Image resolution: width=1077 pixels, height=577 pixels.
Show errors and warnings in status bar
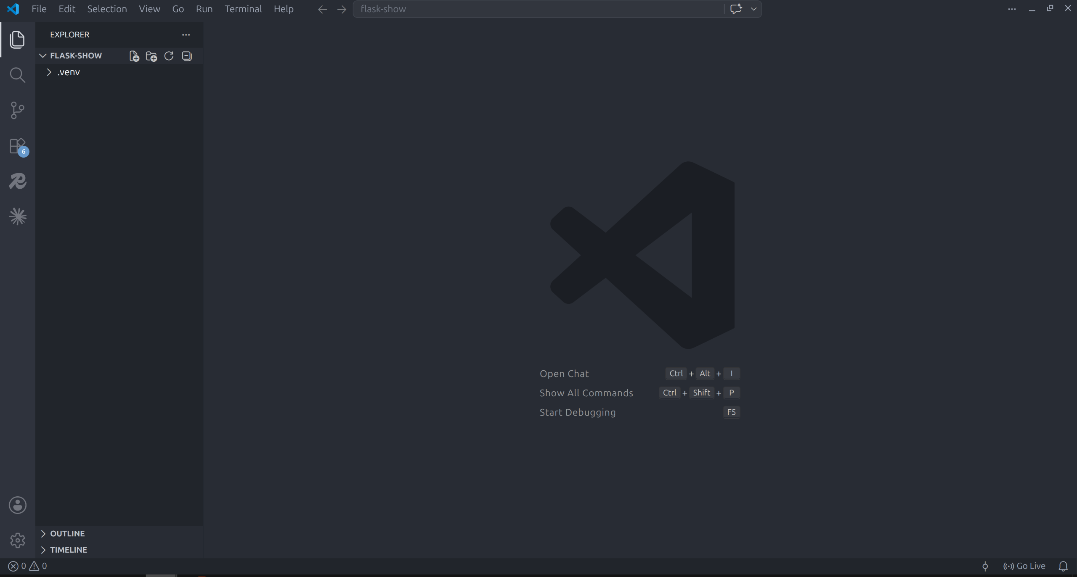28,566
